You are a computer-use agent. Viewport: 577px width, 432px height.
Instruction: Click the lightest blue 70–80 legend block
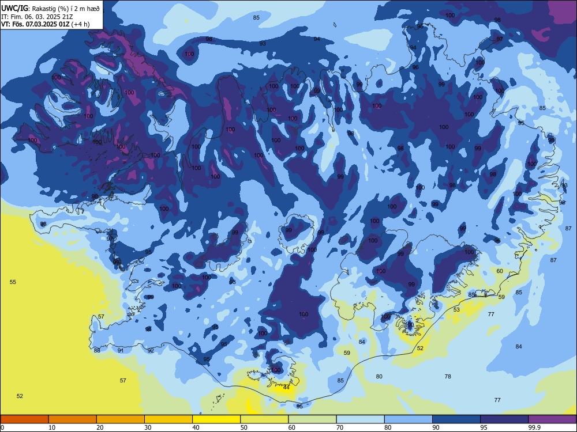tap(360, 419)
